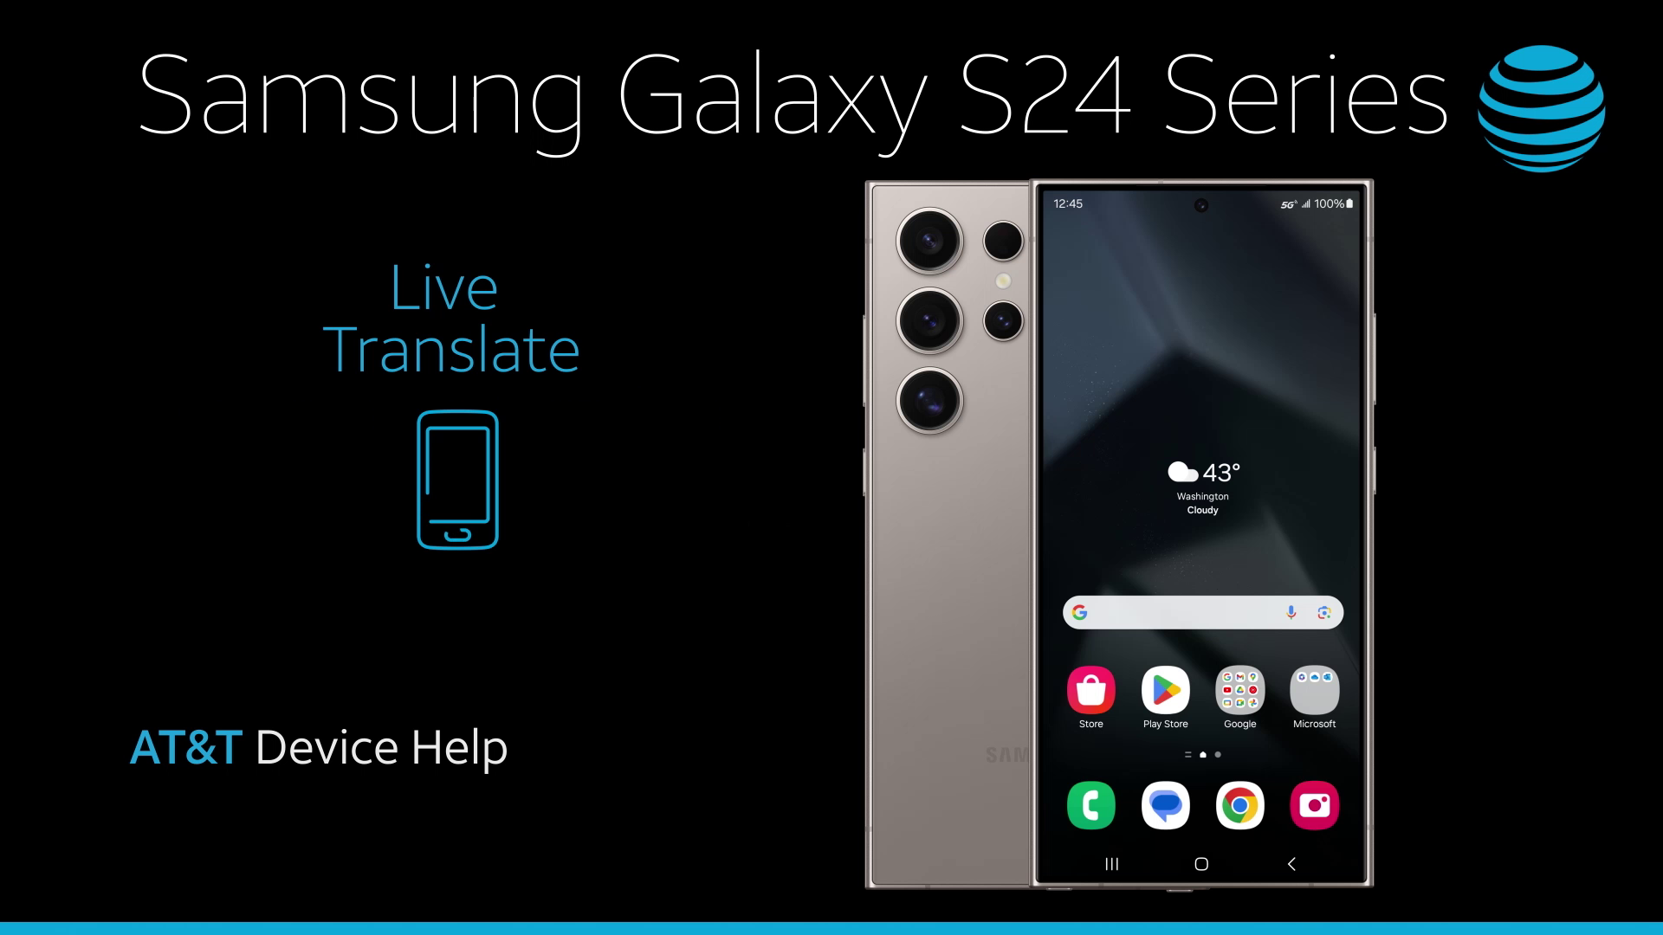Open the AT&T Store app
Viewport: 1663px width, 935px height.
1090,689
